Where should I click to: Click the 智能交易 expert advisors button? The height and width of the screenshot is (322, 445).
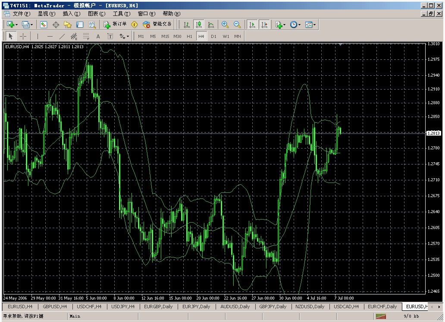tap(157, 25)
